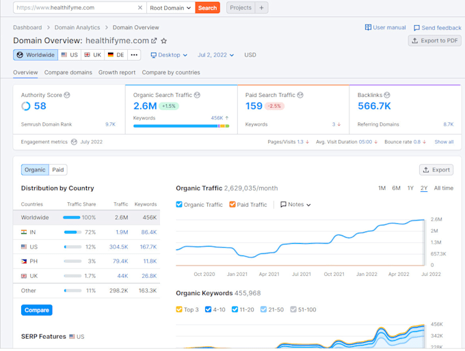The image size is (465, 351).
Task: Open healthifyme.com external link icon
Action: pos(154,40)
